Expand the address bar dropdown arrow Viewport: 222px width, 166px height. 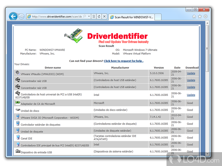pos(89,17)
